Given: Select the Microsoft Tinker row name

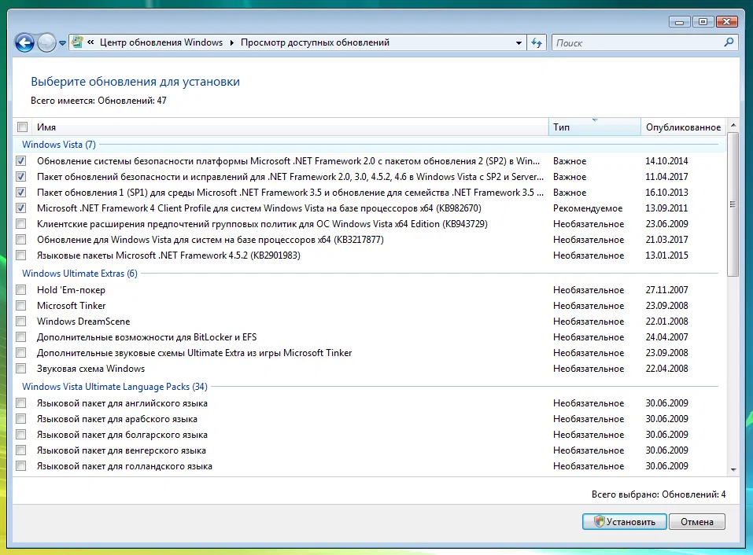Looking at the screenshot, I should coord(71,306).
